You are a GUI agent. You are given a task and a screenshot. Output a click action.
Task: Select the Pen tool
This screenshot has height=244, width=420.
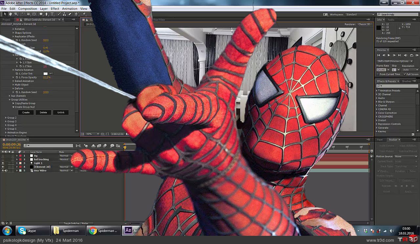[x=47, y=14]
